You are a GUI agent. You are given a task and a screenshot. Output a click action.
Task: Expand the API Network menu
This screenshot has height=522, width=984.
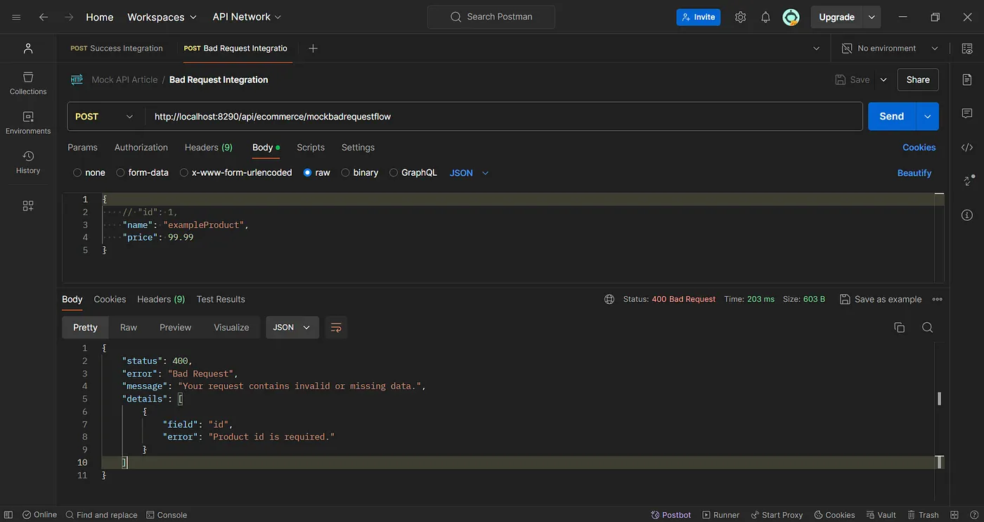pyautogui.click(x=247, y=17)
